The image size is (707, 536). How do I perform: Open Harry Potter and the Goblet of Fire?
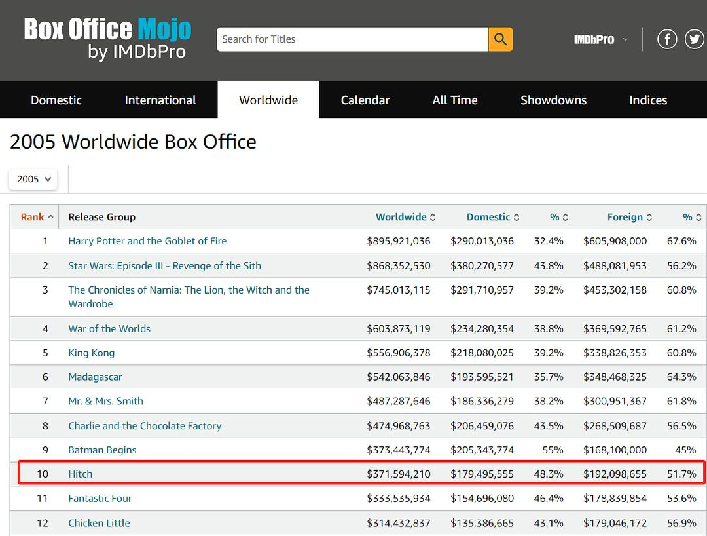147,241
